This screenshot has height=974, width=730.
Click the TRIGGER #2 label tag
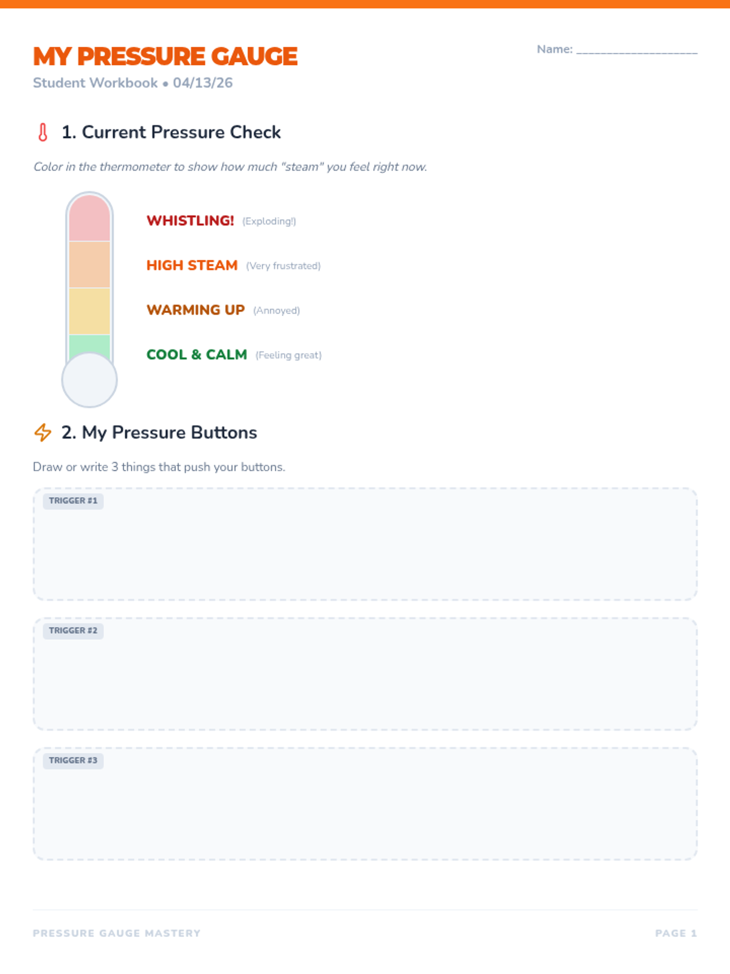coord(73,631)
